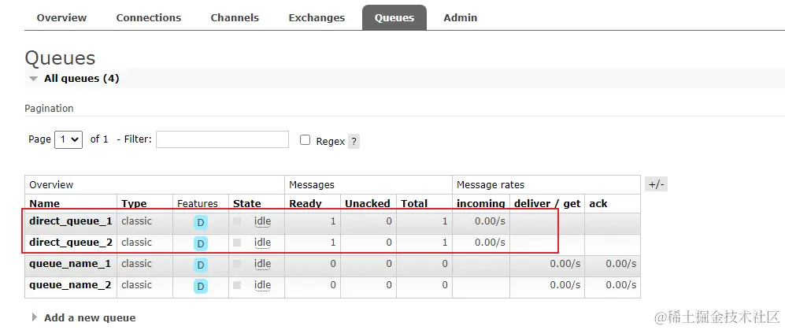Click the +/- column display button

coord(656,184)
